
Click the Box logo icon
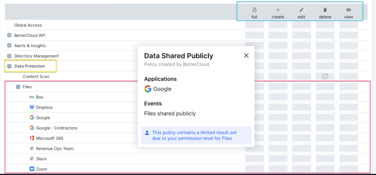pyautogui.click(x=32, y=97)
